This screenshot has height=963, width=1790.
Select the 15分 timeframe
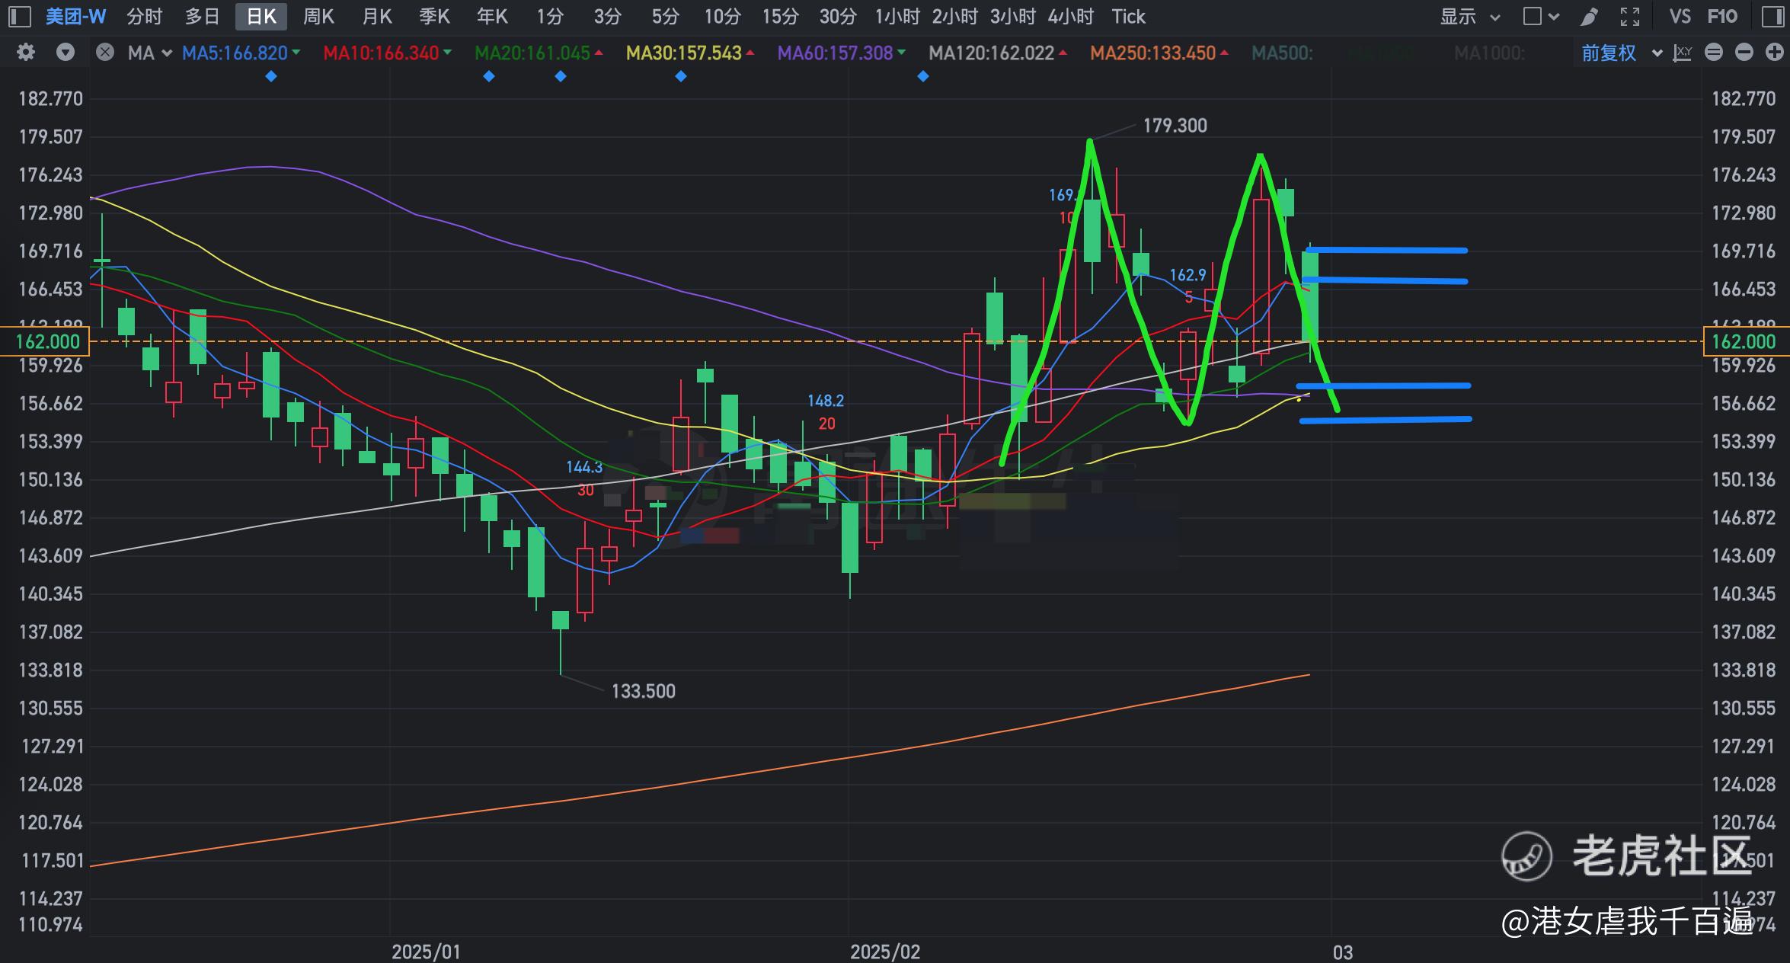pos(780,16)
